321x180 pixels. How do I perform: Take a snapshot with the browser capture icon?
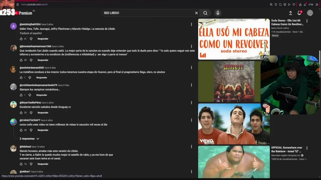pyautogui.click(x=280, y=4)
